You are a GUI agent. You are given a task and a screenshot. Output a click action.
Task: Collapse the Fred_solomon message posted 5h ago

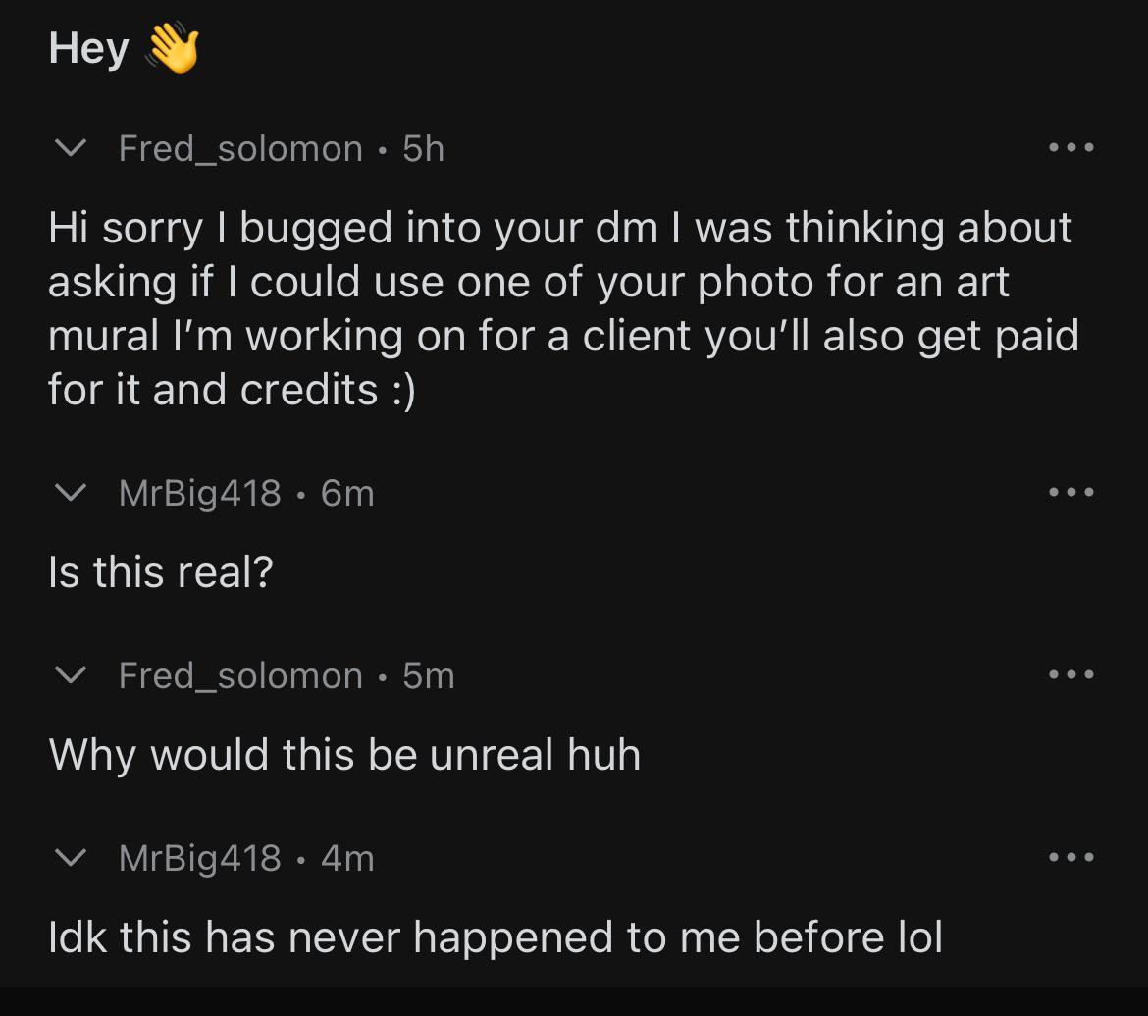tap(69, 148)
